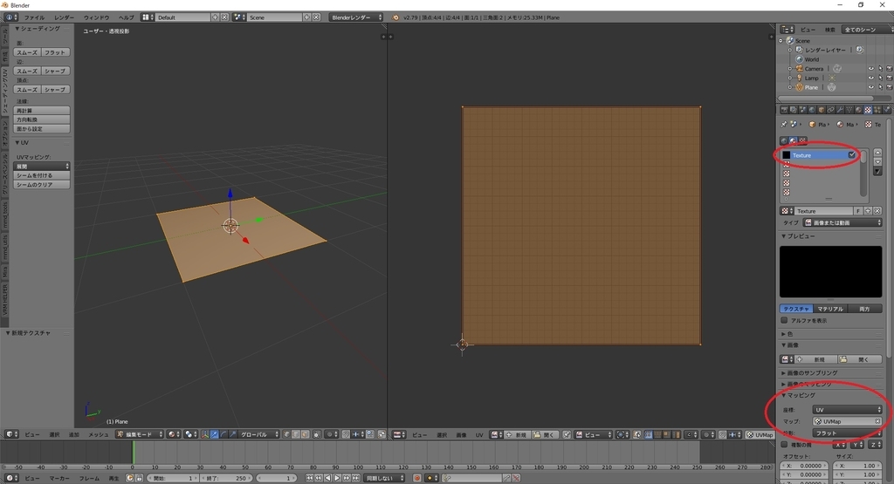
Task: Toggle Plane visibility eye icon
Action: pos(870,88)
